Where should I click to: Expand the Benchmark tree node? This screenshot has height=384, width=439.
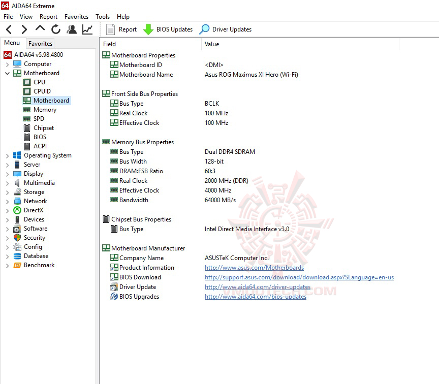(7, 266)
